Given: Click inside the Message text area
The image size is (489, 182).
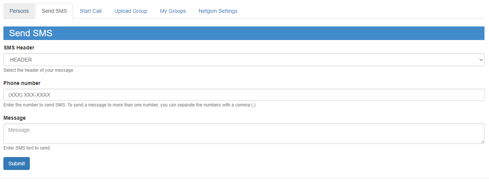Looking at the screenshot, I should (x=243, y=134).
